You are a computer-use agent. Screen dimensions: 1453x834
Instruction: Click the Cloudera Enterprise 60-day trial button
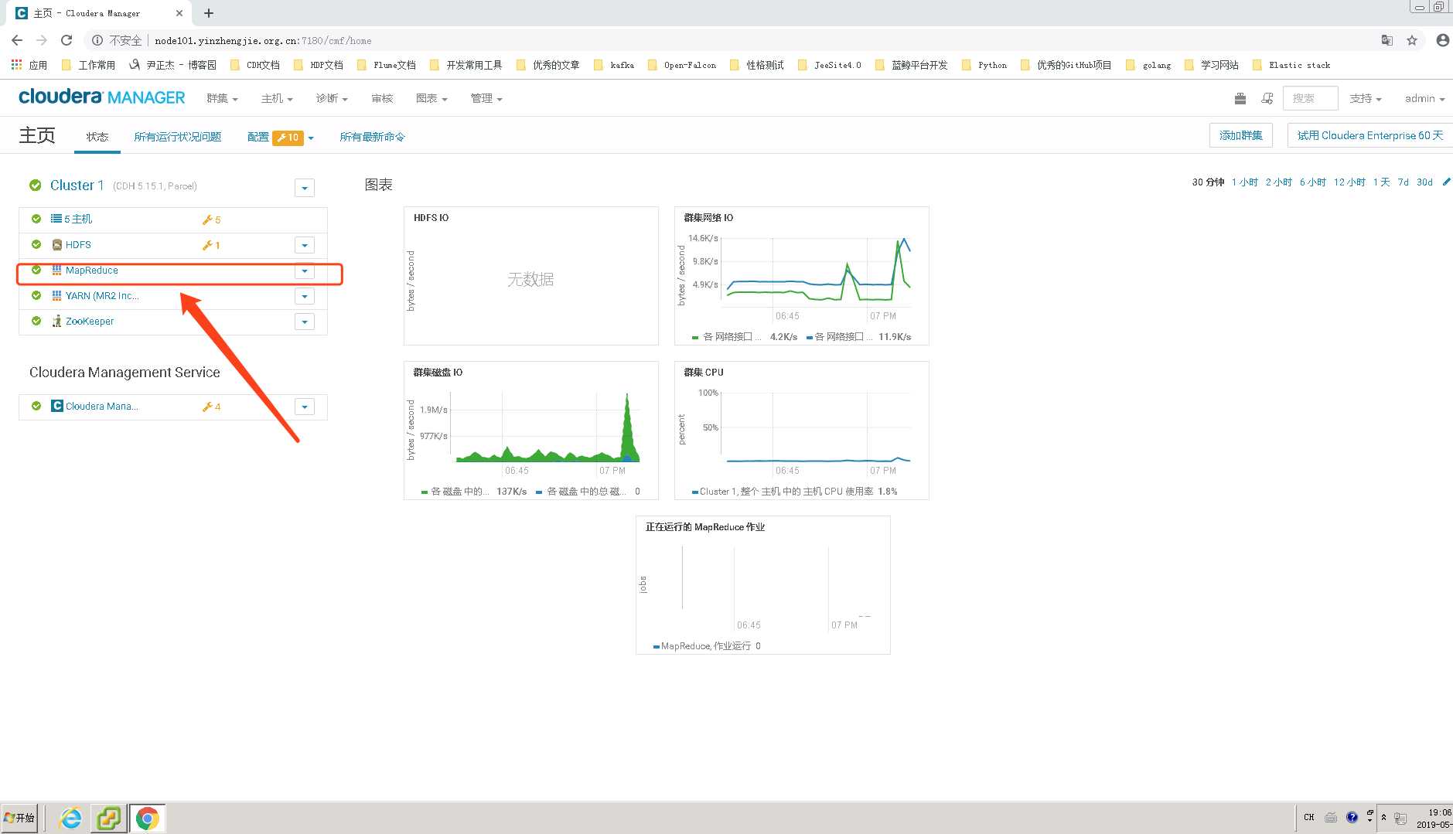click(x=1369, y=135)
